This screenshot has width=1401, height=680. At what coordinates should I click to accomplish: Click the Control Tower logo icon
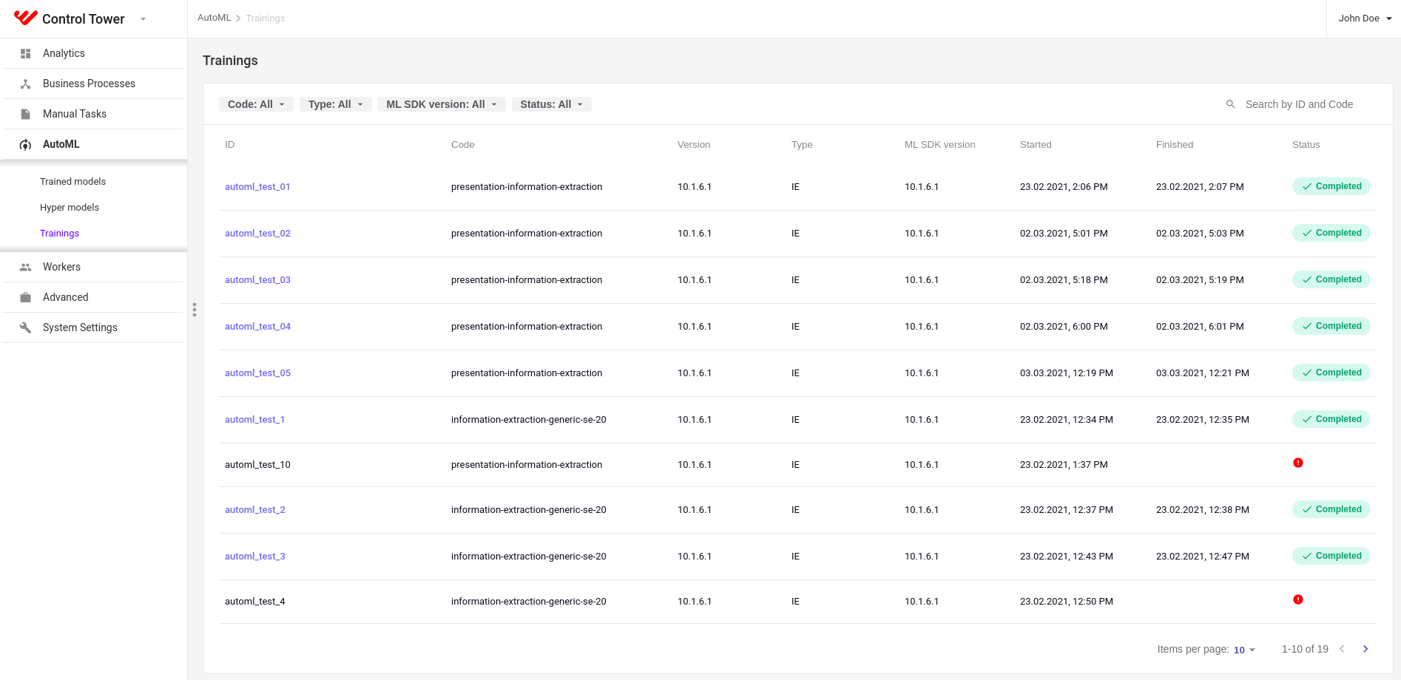click(x=26, y=18)
